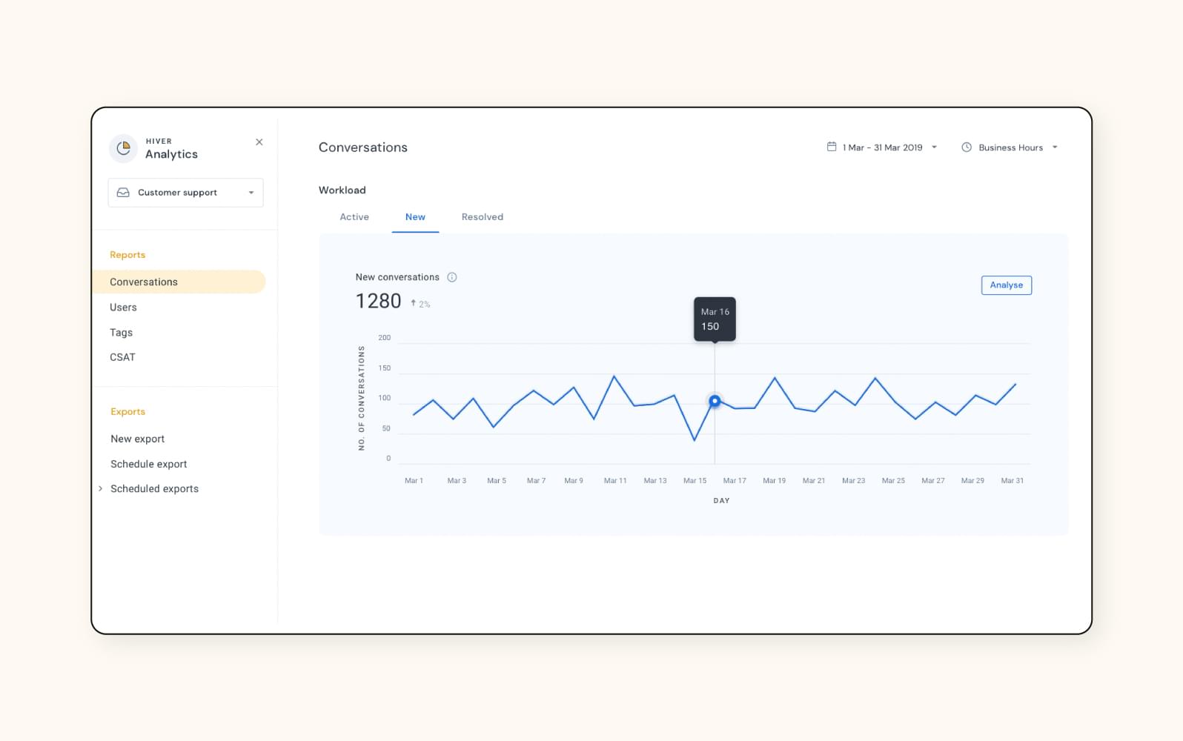Close the analytics sidebar with X

[x=259, y=142]
